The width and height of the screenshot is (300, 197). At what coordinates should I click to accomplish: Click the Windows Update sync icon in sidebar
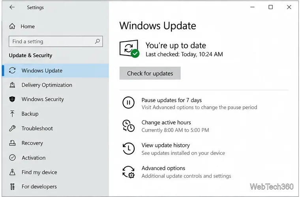(x=12, y=71)
